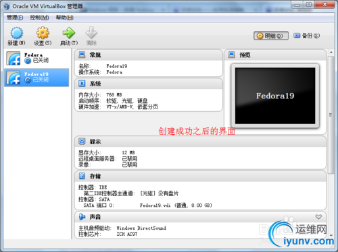Screen dimensions: 338x252
Task: Select the Fedora virtual machine entry
Action: click(37, 58)
